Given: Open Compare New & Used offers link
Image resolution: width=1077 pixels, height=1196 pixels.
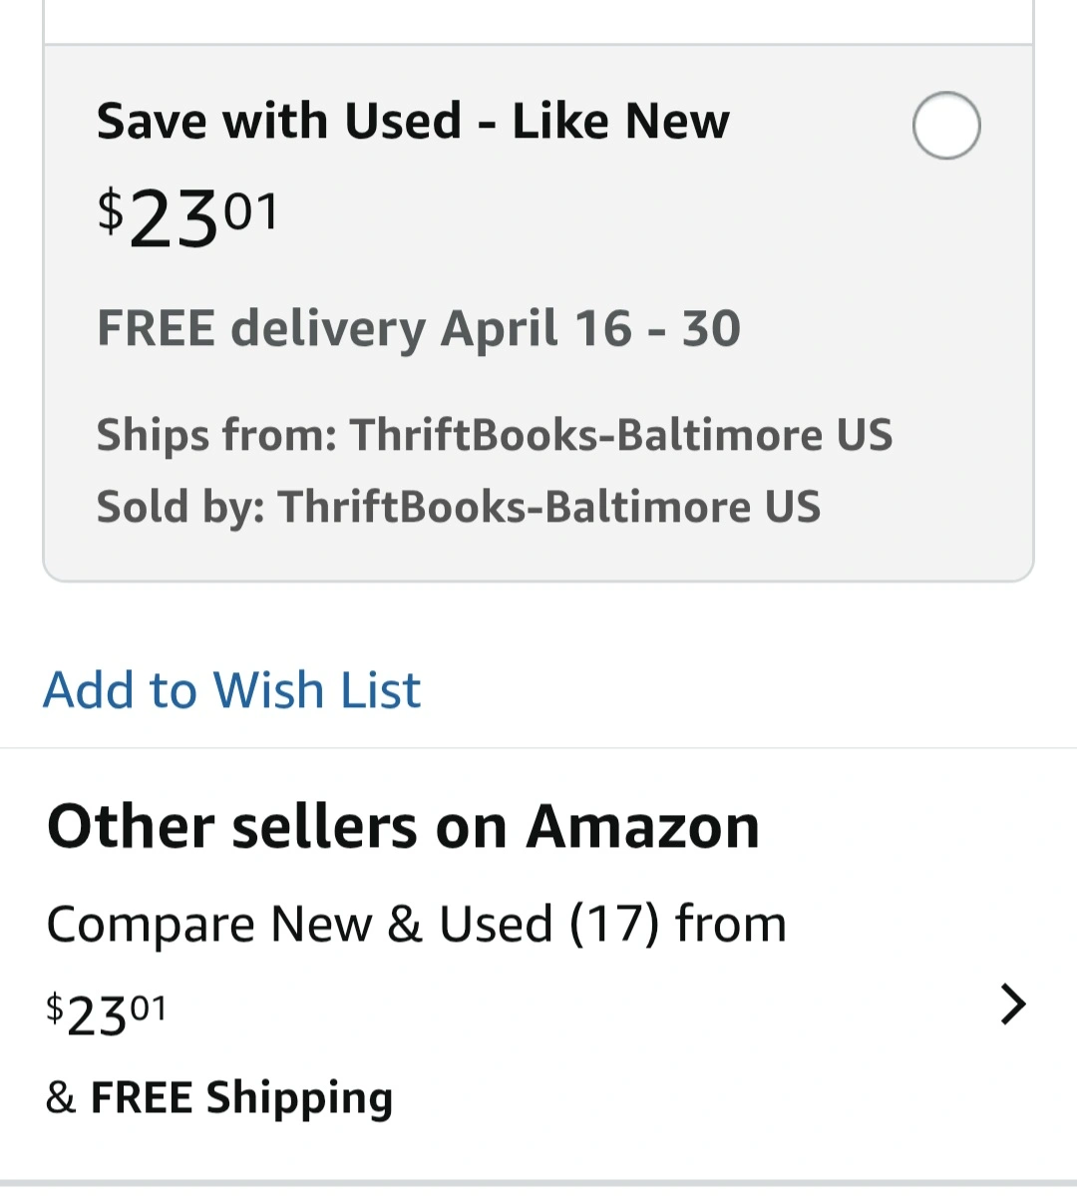Looking at the screenshot, I should 299,925.
